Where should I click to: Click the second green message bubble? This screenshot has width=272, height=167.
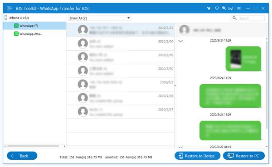tap(230, 96)
